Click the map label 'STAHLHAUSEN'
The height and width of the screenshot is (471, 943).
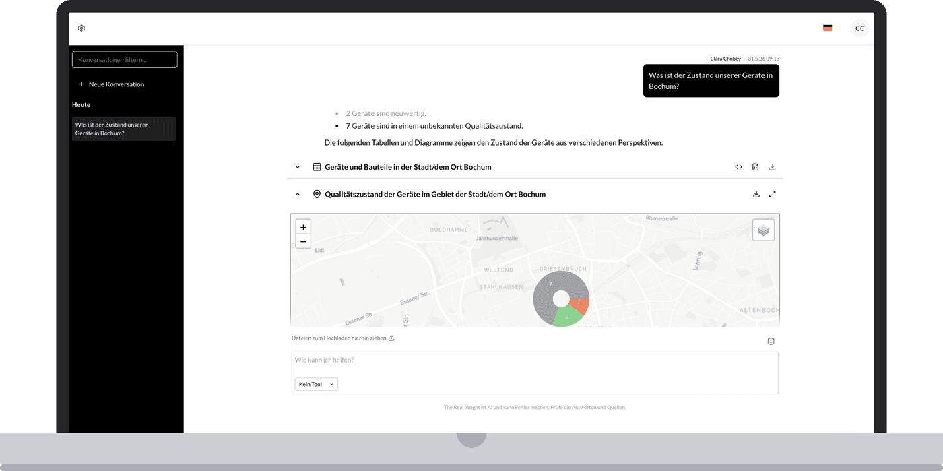point(501,287)
